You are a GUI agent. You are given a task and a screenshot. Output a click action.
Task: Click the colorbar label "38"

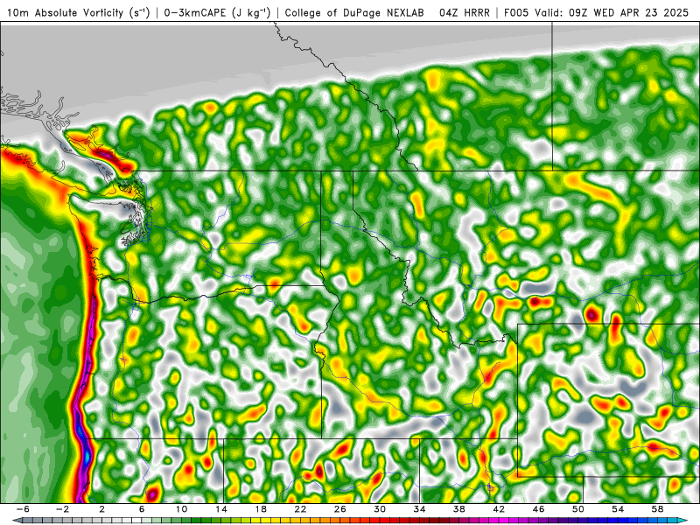[x=458, y=509]
